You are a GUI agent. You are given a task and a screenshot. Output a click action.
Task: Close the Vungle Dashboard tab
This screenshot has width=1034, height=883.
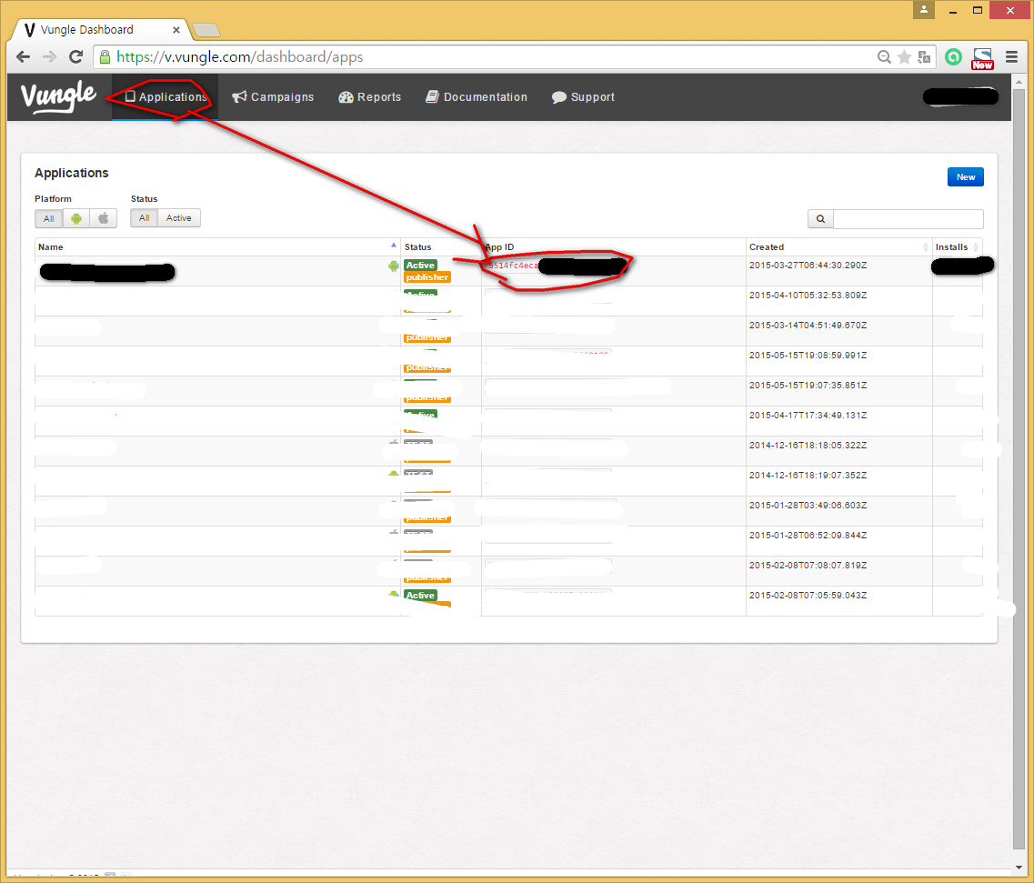(x=176, y=30)
